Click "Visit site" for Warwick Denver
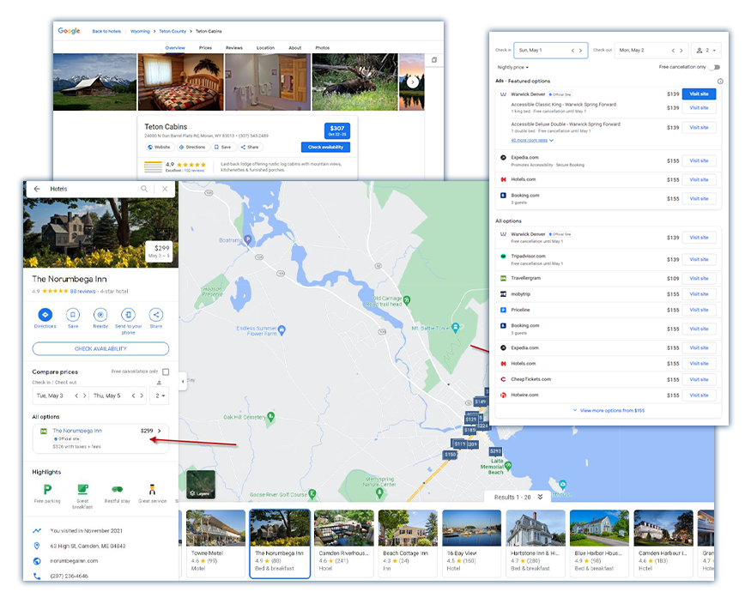Screen dimensions: 751x604 [x=699, y=93]
